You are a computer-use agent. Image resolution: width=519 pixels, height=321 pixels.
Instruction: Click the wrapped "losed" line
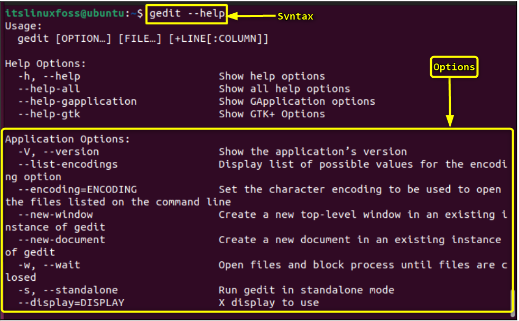click(21, 278)
